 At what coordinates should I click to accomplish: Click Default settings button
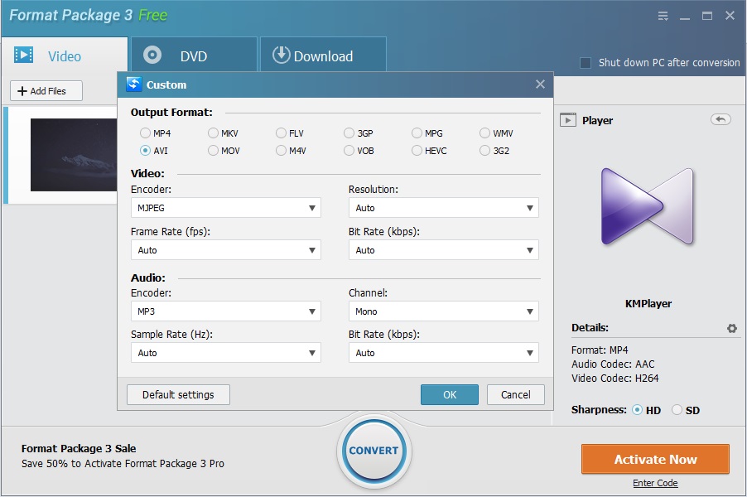[178, 394]
